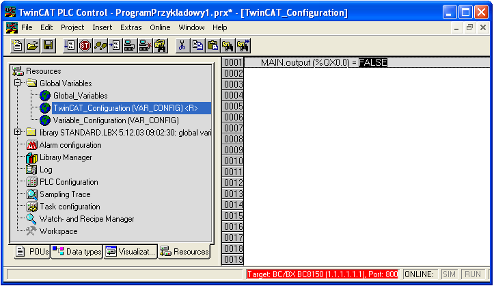Switch to the Resources tab
This screenshot has width=494, height=286.
coord(184,252)
